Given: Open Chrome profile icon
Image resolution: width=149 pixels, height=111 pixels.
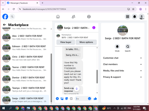Looking at the screenshot, I should coord(140,9).
